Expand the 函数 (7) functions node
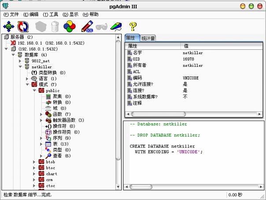The image size is (266, 200). (41, 114)
